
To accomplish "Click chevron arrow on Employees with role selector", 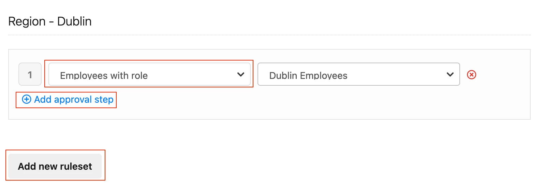I will [x=241, y=74].
